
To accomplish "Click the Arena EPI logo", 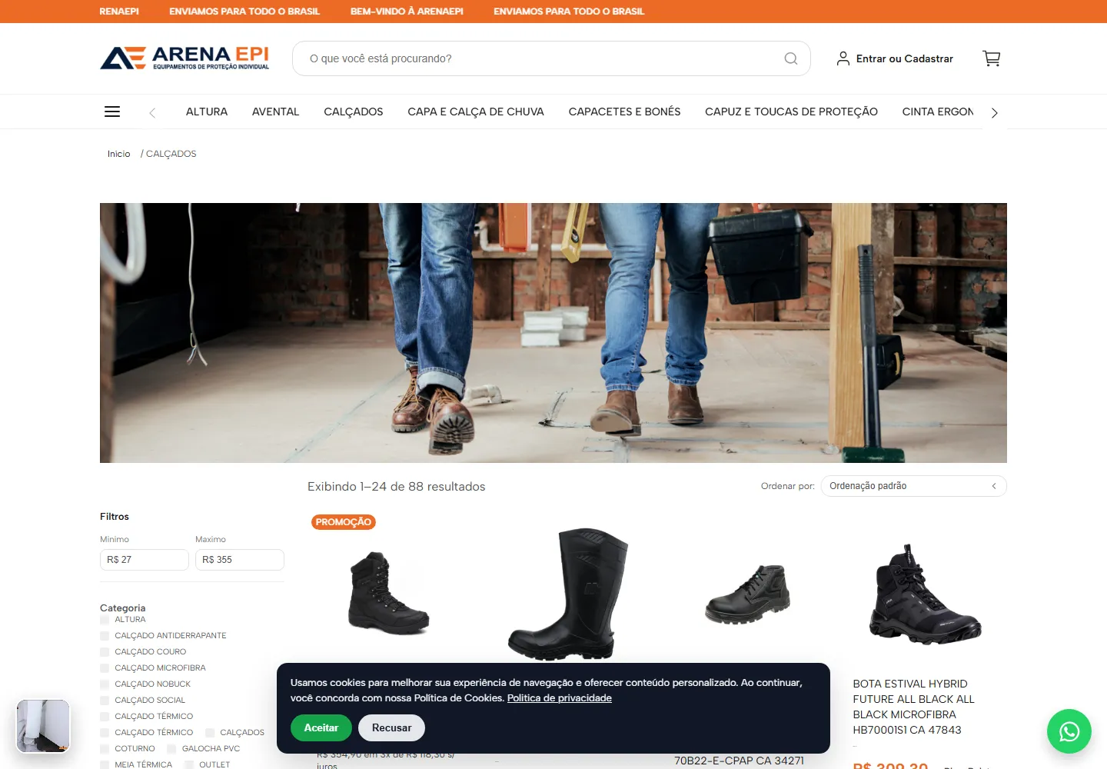I will pyautogui.click(x=184, y=58).
